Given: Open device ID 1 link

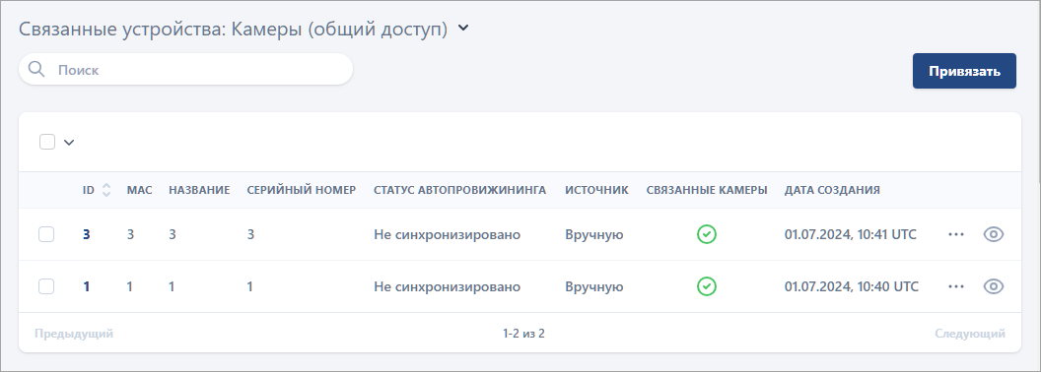Looking at the screenshot, I should [87, 286].
